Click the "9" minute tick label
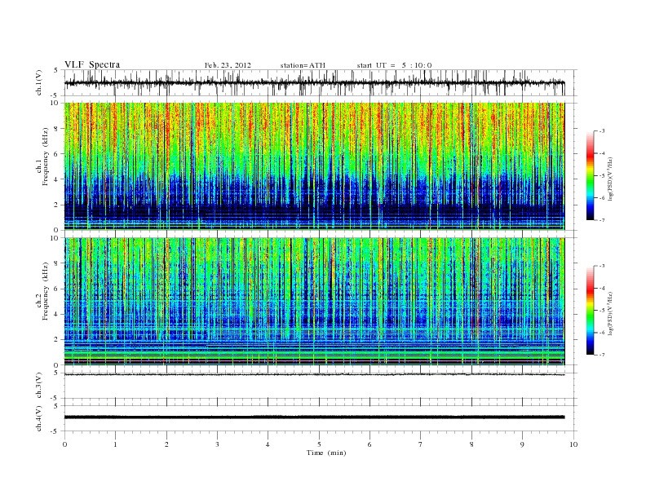Viewport: 646px width, 499px height. [x=522, y=444]
